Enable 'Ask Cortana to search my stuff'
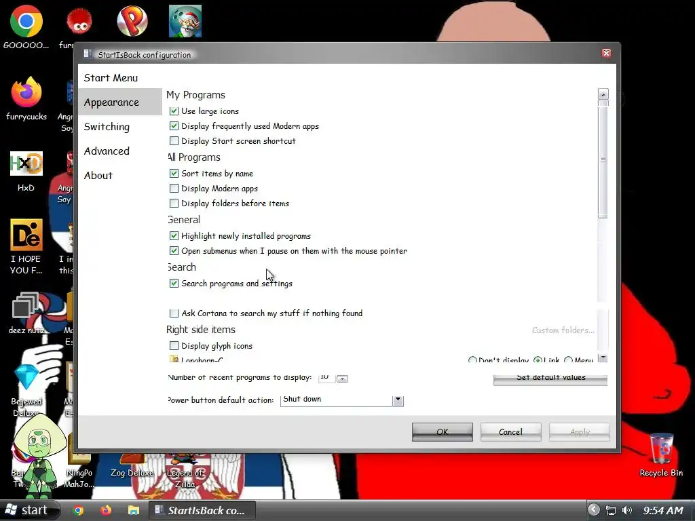This screenshot has height=521, width=695. (174, 313)
